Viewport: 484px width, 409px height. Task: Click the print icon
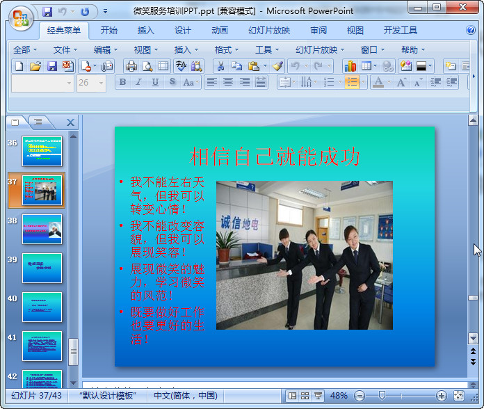pyautogui.click(x=131, y=66)
